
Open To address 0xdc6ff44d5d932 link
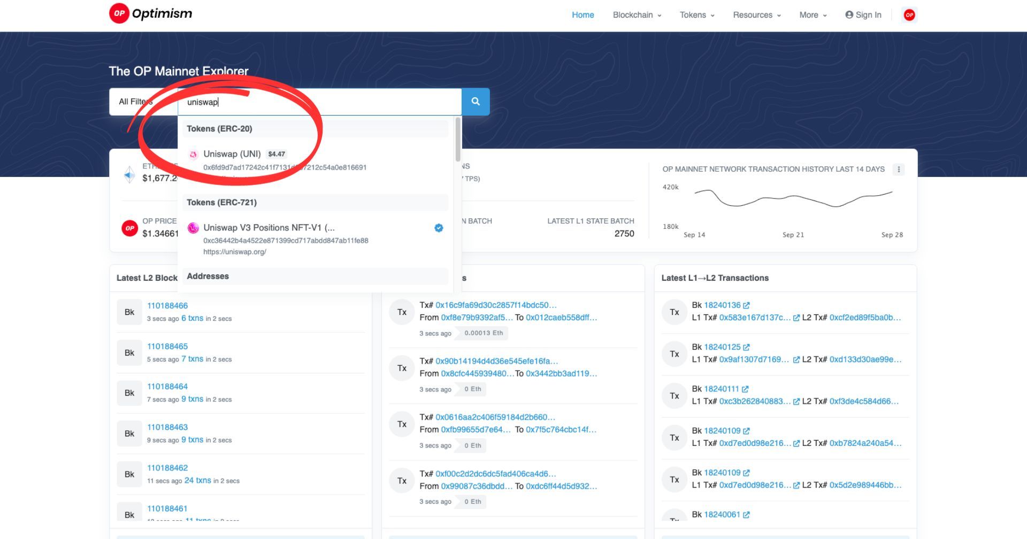561,487
